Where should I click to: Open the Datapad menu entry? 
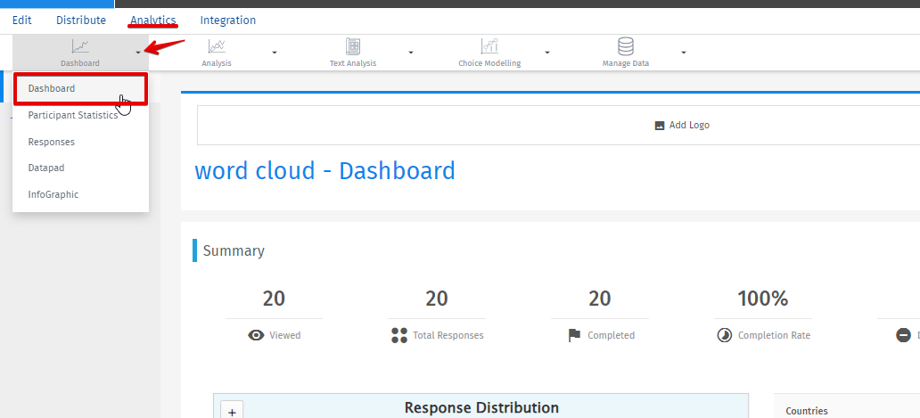click(x=45, y=168)
